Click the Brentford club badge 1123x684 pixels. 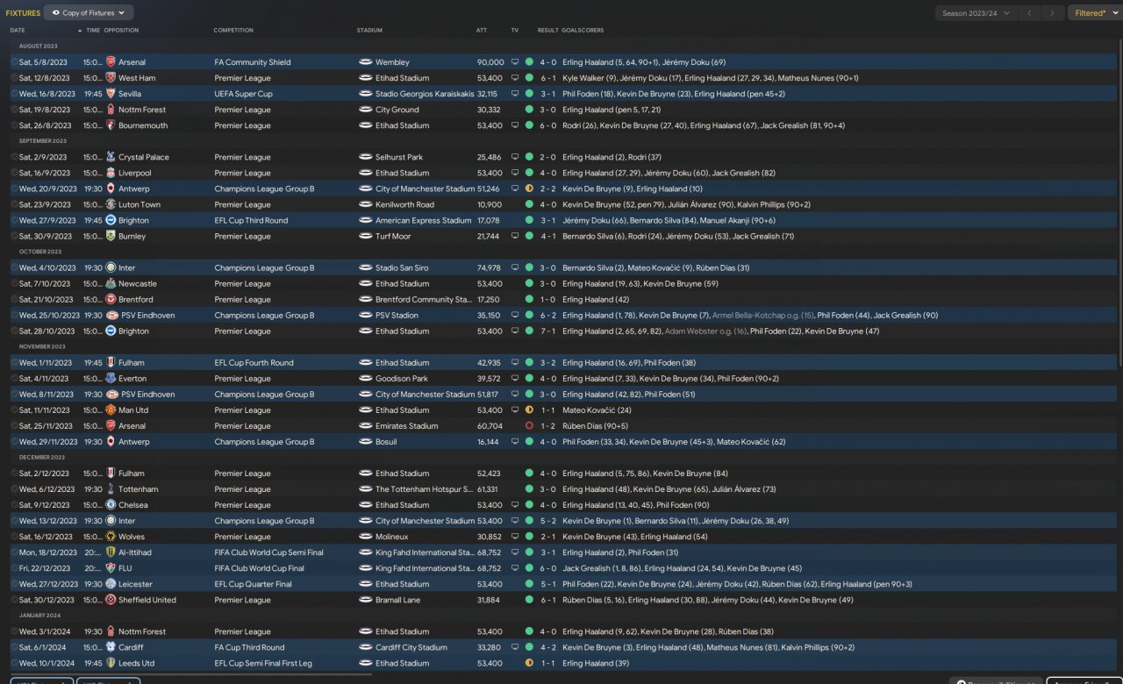coord(111,299)
